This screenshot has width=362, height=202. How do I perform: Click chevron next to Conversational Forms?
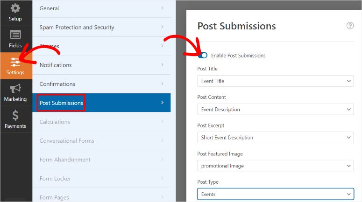162,140
